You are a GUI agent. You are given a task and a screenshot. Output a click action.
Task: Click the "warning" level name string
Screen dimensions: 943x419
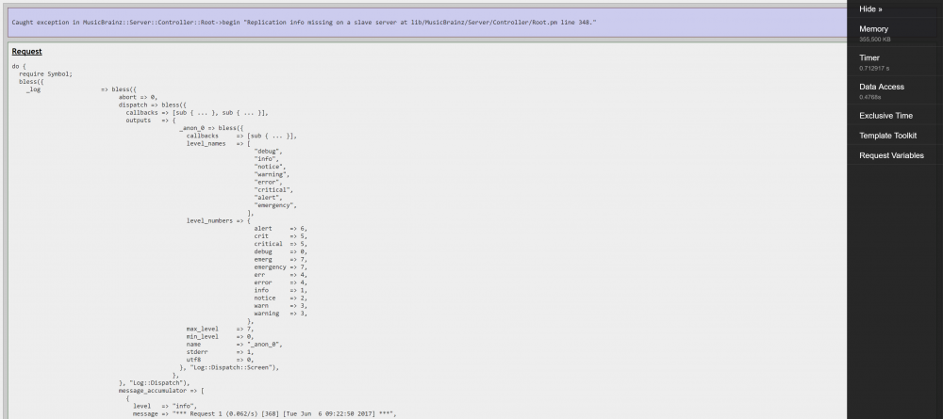click(272, 174)
